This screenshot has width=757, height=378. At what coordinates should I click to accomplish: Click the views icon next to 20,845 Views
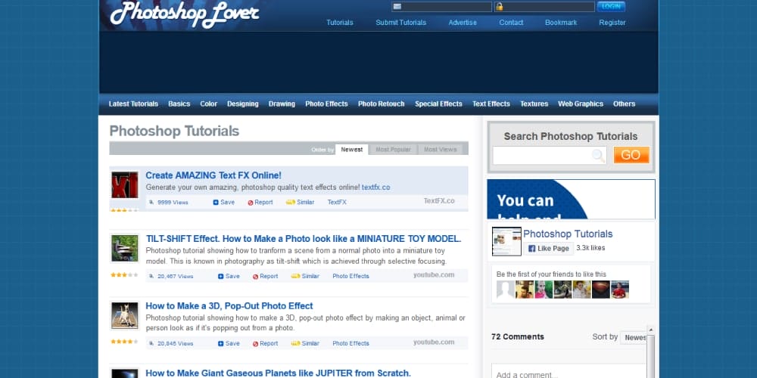tap(151, 344)
